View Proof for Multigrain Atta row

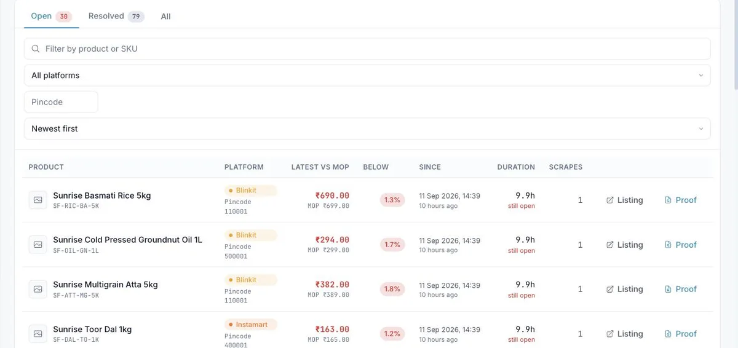(x=680, y=289)
